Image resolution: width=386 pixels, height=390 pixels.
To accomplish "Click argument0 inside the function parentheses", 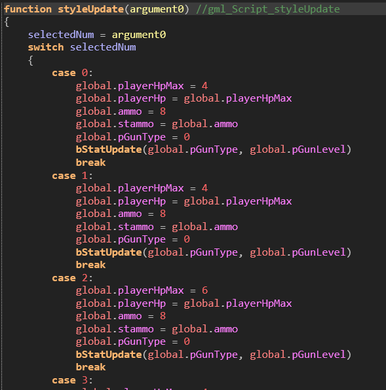I will (157, 9).
